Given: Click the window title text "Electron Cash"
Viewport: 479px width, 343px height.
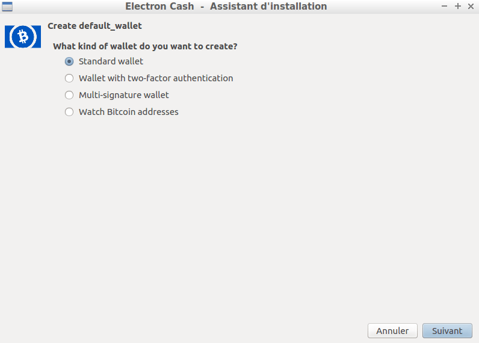Looking at the screenshot, I should click(x=159, y=6).
